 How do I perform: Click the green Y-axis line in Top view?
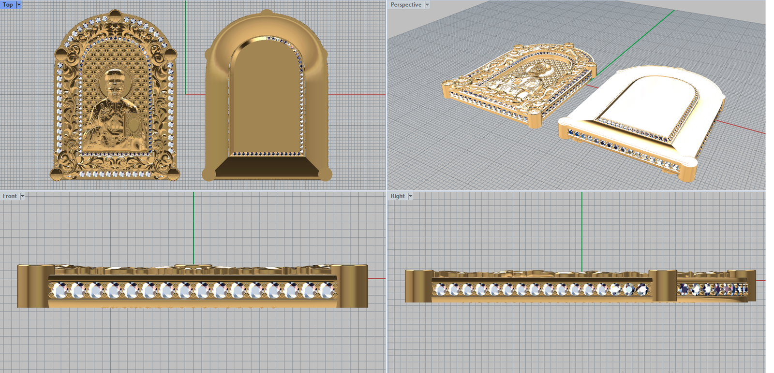click(x=185, y=48)
